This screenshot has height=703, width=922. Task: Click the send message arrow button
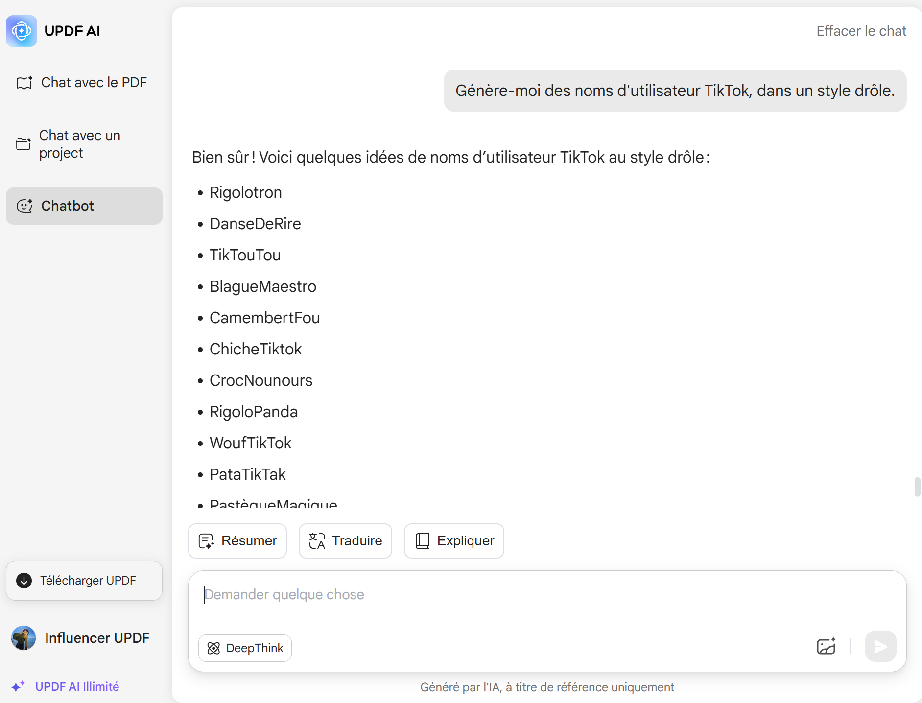[880, 646]
